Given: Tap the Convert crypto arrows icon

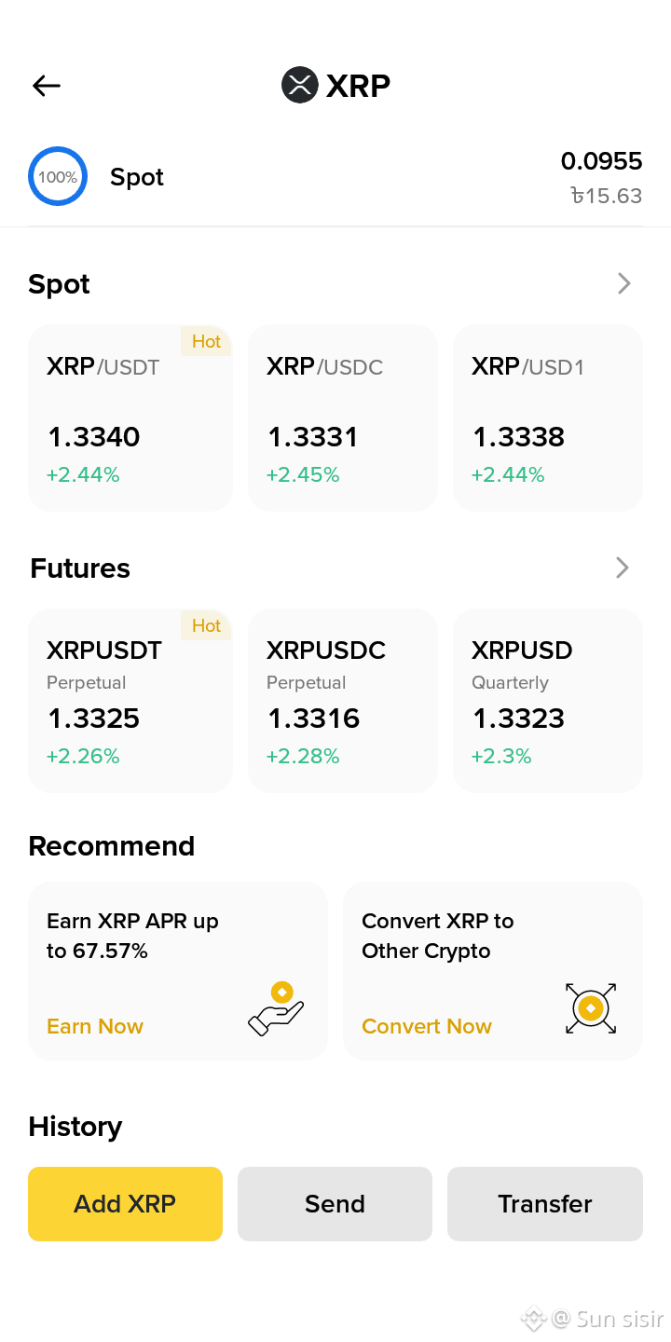Looking at the screenshot, I should 591,1008.
